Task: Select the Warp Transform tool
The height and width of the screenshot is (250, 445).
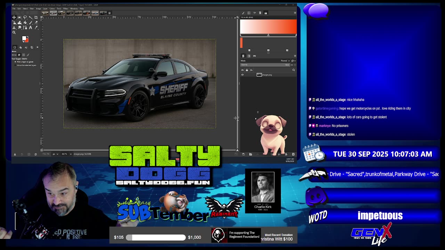Action: tap(19, 23)
